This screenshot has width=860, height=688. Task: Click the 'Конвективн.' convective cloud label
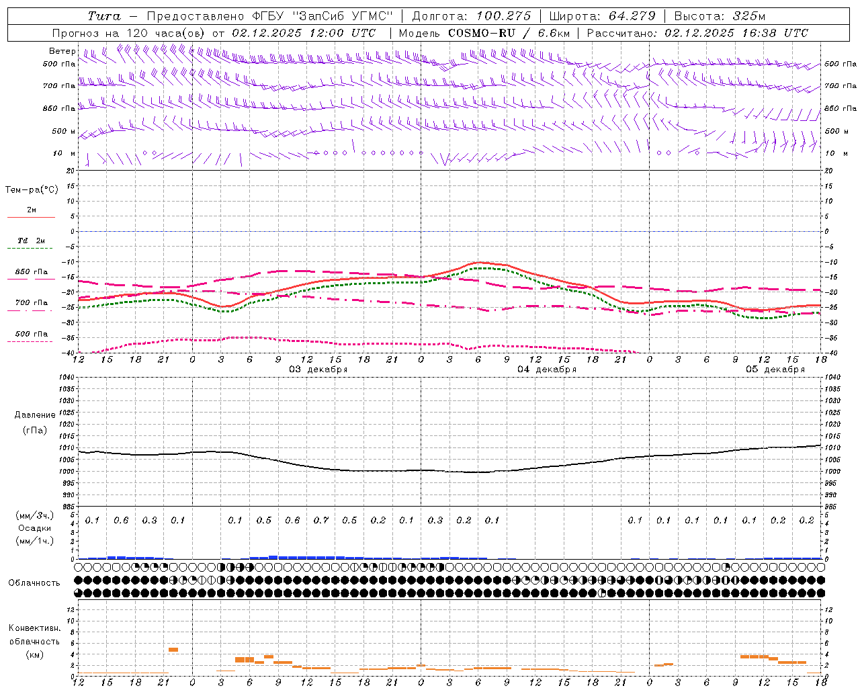pos(34,628)
